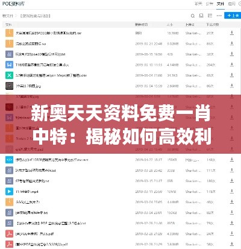This screenshot has height=249, width=241.
Task: Download the .mp4 video file
Action: [232, 191]
